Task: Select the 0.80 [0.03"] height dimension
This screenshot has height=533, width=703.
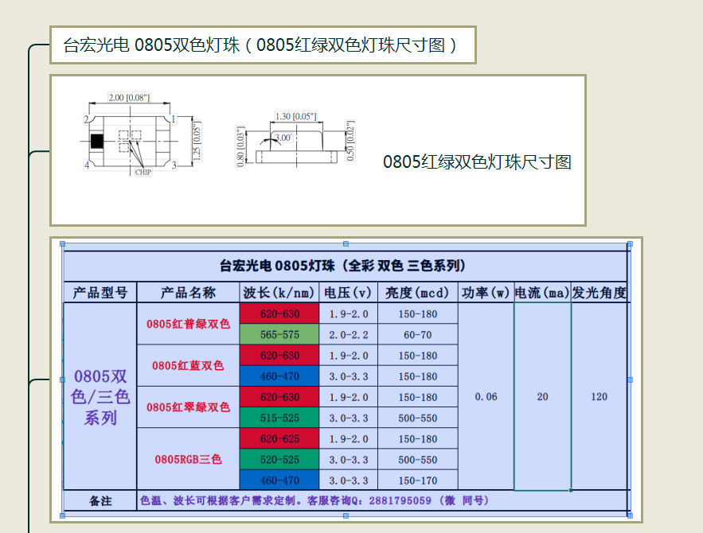Action: point(240,144)
